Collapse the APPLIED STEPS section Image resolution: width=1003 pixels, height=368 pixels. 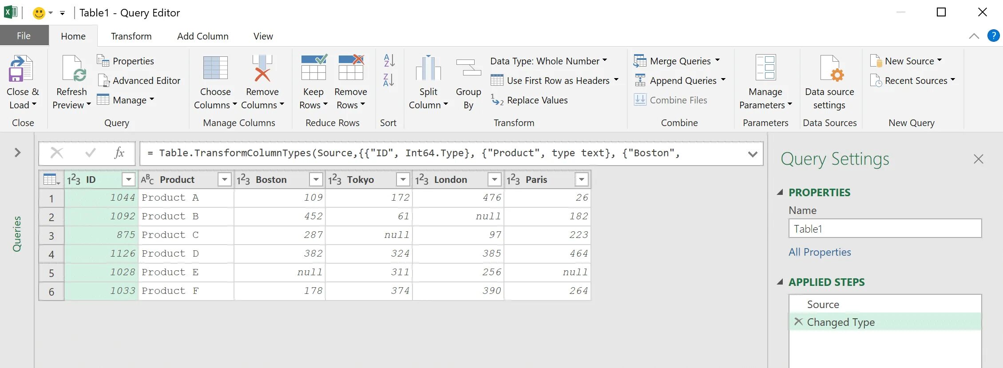click(780, 282)
